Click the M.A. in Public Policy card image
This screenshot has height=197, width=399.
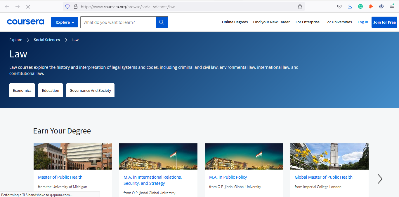pyautogui.click(x=244, y=156)
